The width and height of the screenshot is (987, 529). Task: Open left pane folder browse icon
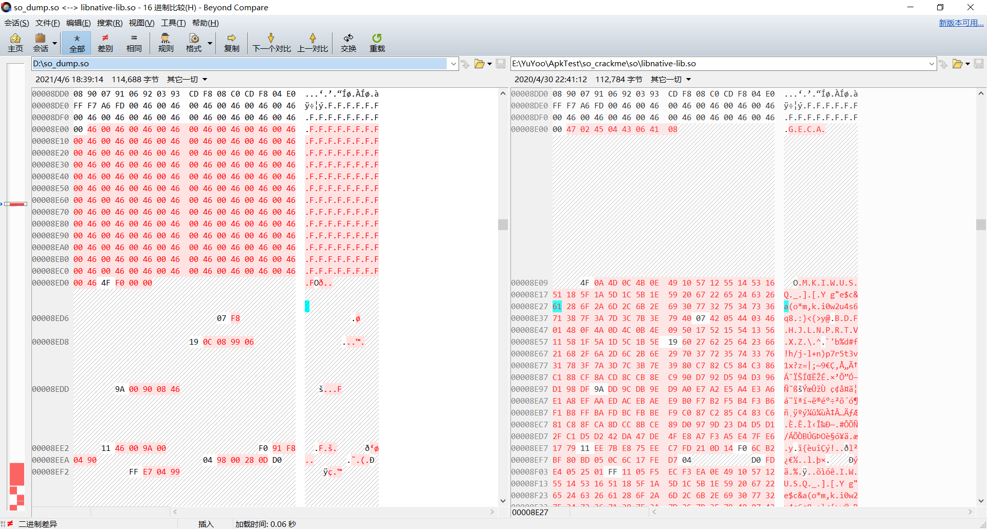click(x=479, y=64)
